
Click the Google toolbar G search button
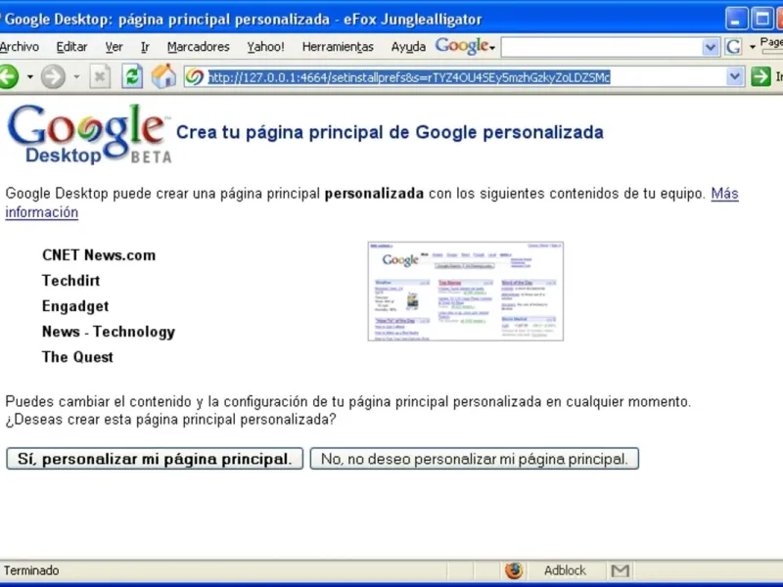733,47
